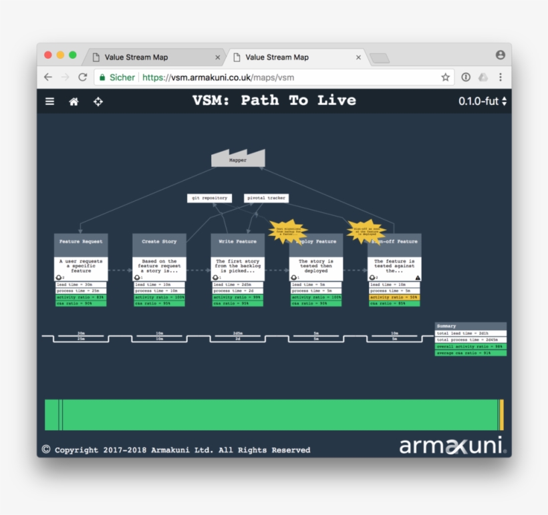Click 'c&a ratio = 90%' under Deploy Feature
The height and width of the screenshot is (515, 548).
pos(316,304)
